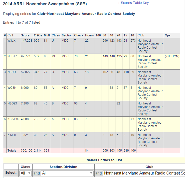The height and width of the screenshot is (178, 185).
Task: Click the Select Entries to List heading
Action: pyautogui.click(x=104, y=160)
